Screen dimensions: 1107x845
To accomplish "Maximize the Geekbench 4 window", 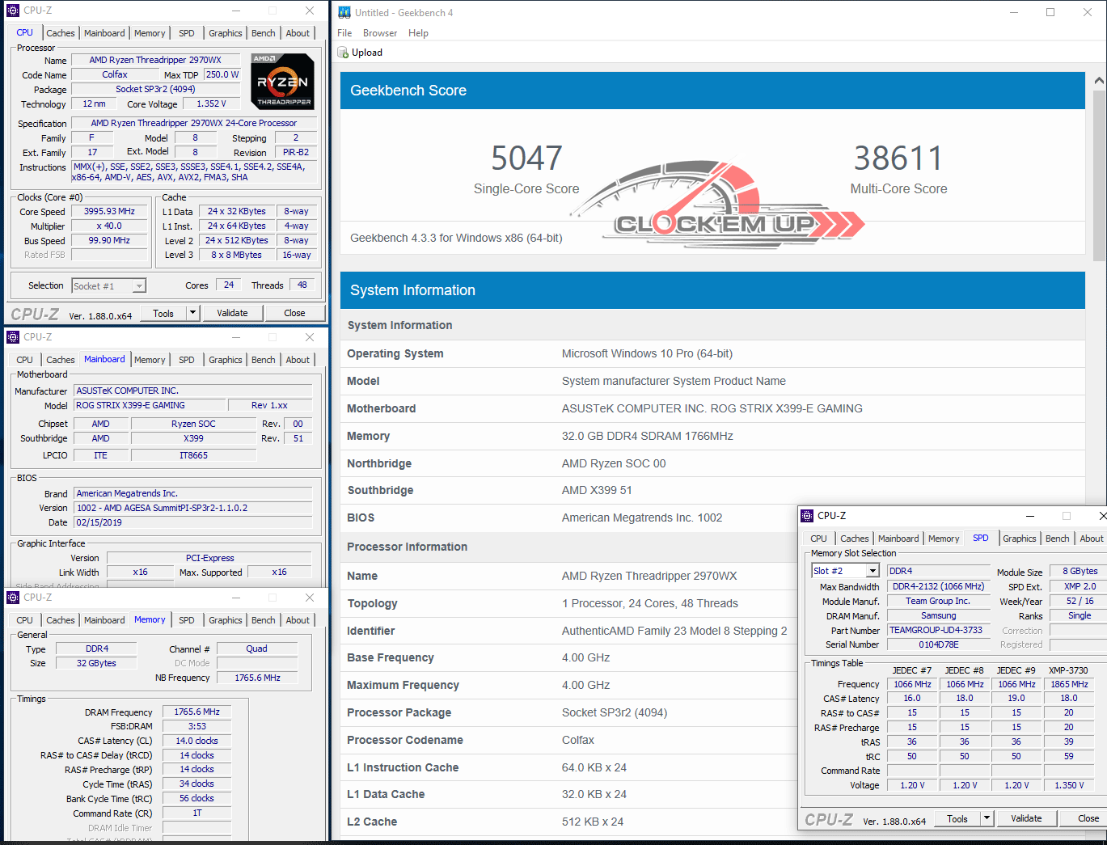I will [1050, 12].
